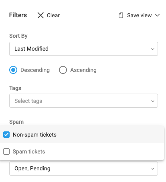The height and width of the screenshot is (182, 166).
Task: Click the Last Modified dropdown chevron
Action: click(153, 49)
